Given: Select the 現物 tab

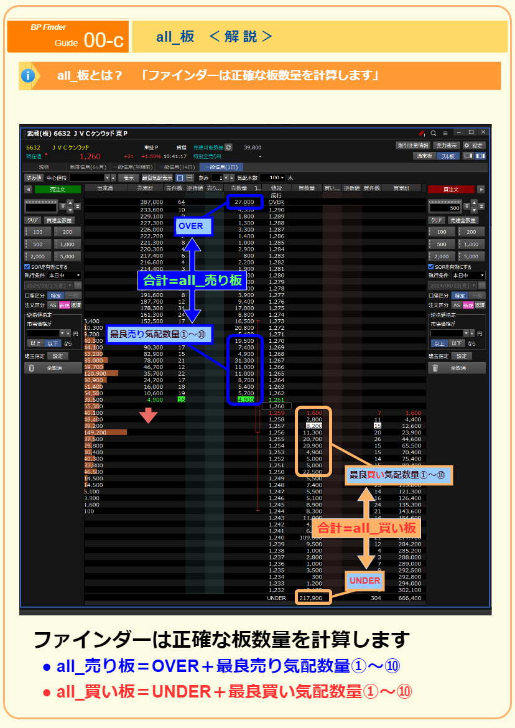Looking at the screenshot, I should point(44,167).
